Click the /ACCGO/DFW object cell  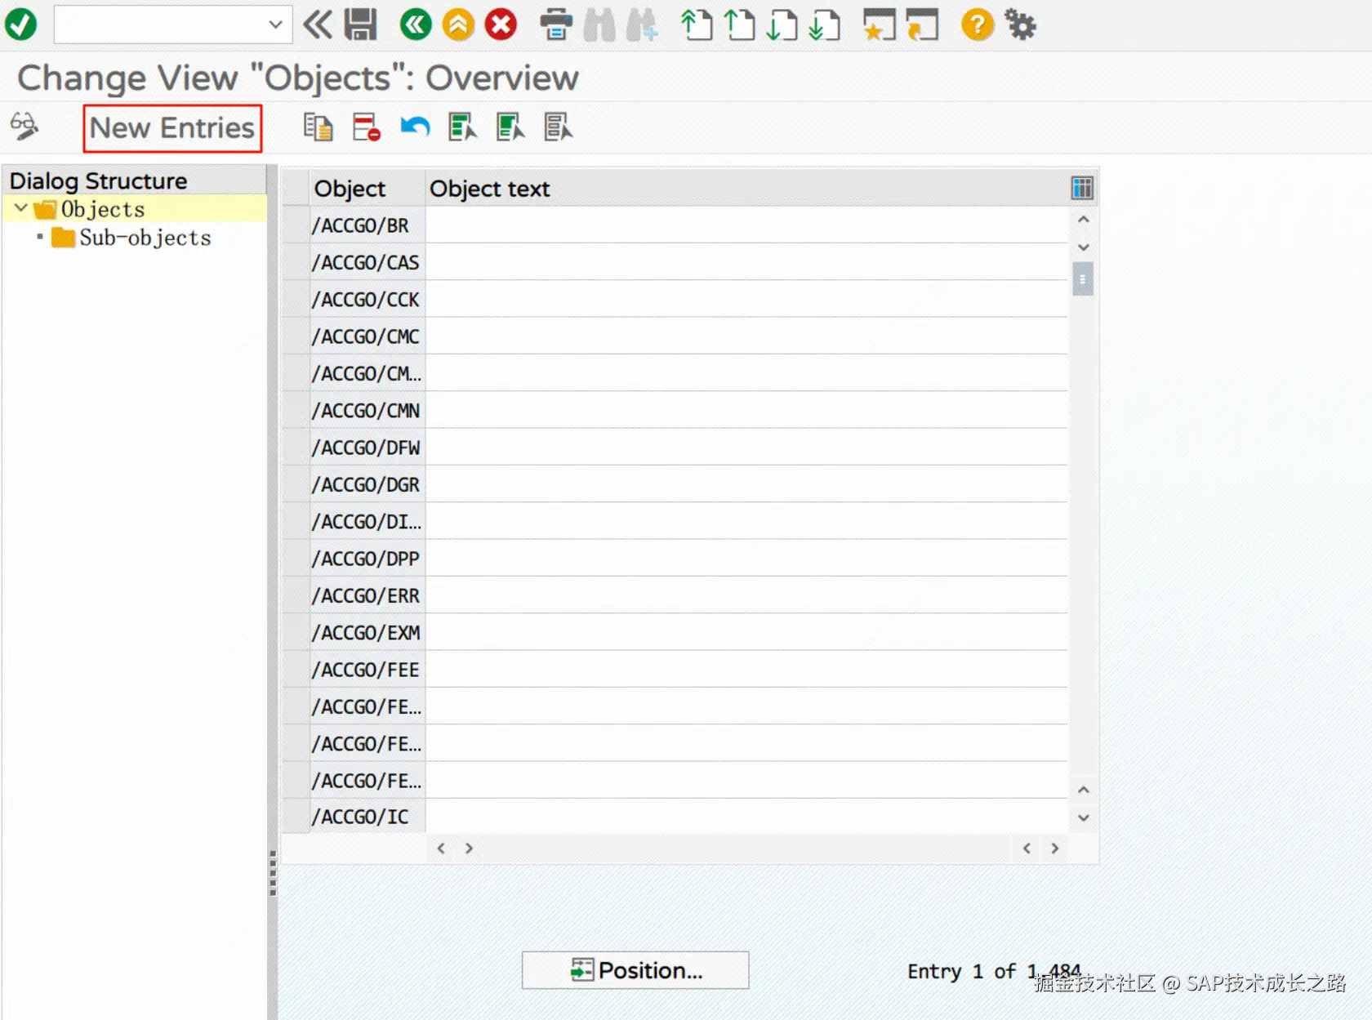[x=367, y=448]
